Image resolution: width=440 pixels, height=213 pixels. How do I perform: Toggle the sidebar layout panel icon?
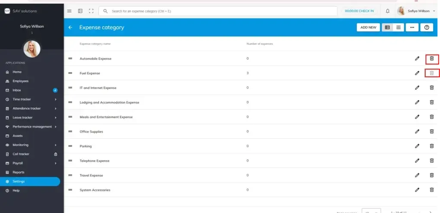(80, 11)
